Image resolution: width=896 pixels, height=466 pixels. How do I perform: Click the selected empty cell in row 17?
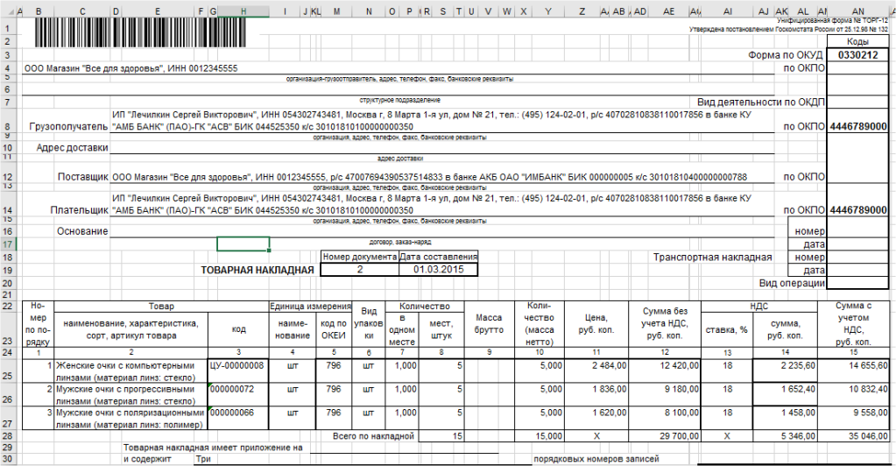(x=243, y=244)
